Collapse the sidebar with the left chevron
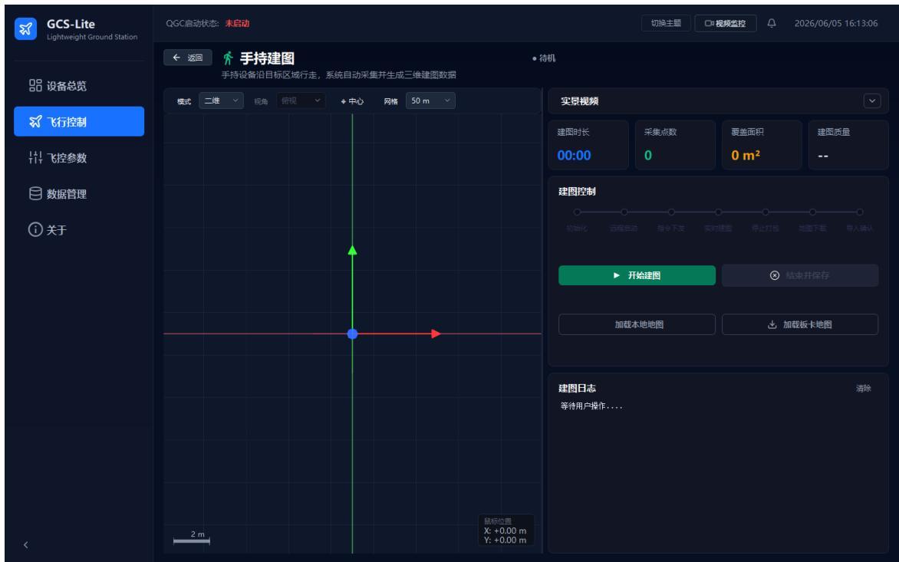 pos(26,545)
